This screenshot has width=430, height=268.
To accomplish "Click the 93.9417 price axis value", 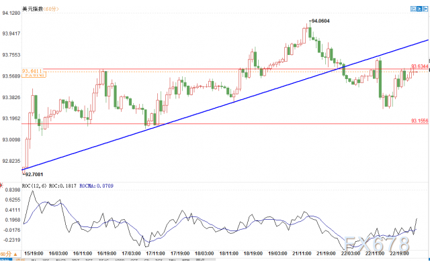I will click(x=11, y=33).
